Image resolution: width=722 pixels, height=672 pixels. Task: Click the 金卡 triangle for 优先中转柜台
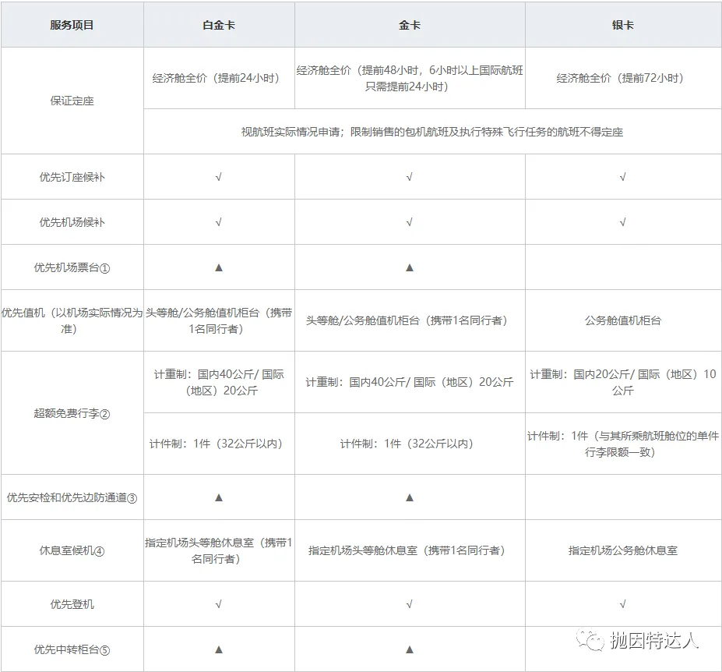coord(410,649)
